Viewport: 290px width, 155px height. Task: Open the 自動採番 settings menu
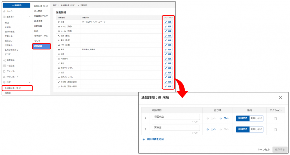coord(38,26)
